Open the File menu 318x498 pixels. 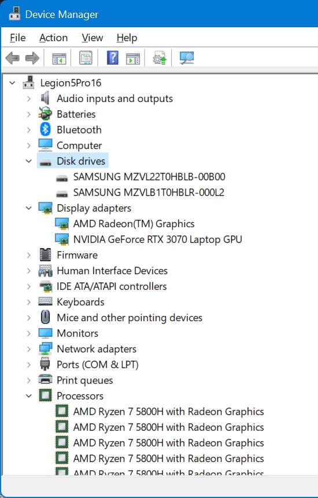[18, 38]
